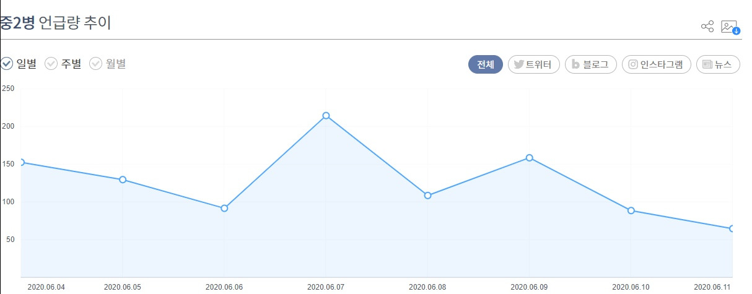This screenshot has width=752, height=294.
Task: Click the 2020.06.08 data point
Action: [x=427, y=195]
